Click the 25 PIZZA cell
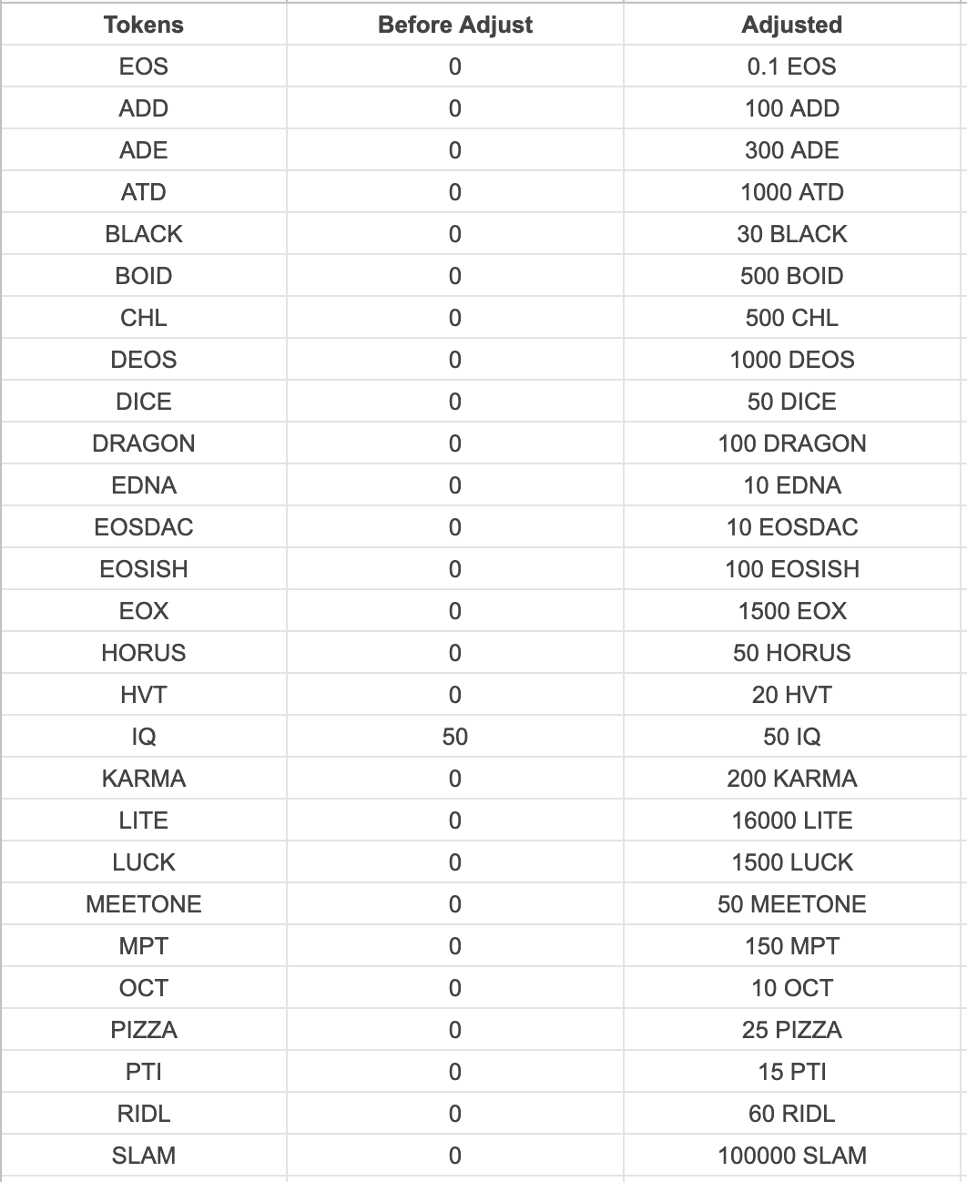The height and width of the screenshot is (1182, 967). tap(791, 1030)
